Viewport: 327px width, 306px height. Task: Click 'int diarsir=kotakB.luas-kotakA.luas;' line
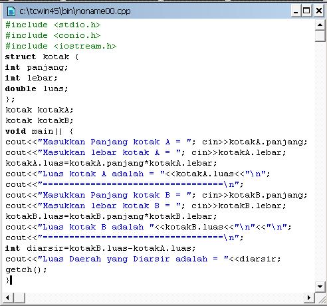click(100, 248)
